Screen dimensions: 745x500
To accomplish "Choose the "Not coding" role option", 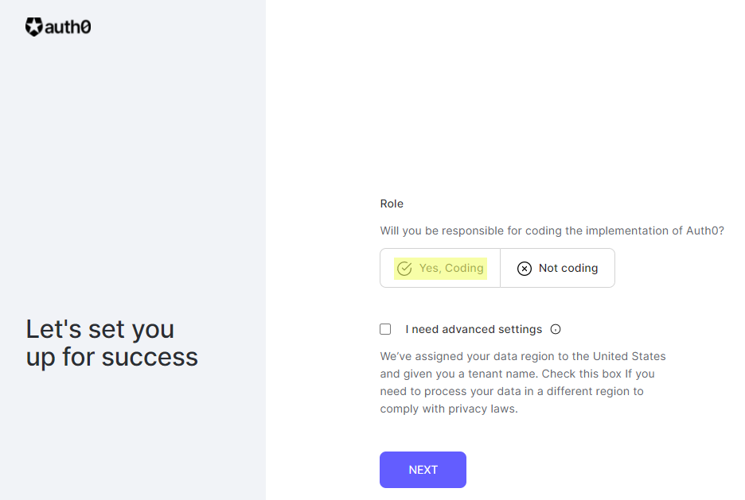I will click(568, 269).
